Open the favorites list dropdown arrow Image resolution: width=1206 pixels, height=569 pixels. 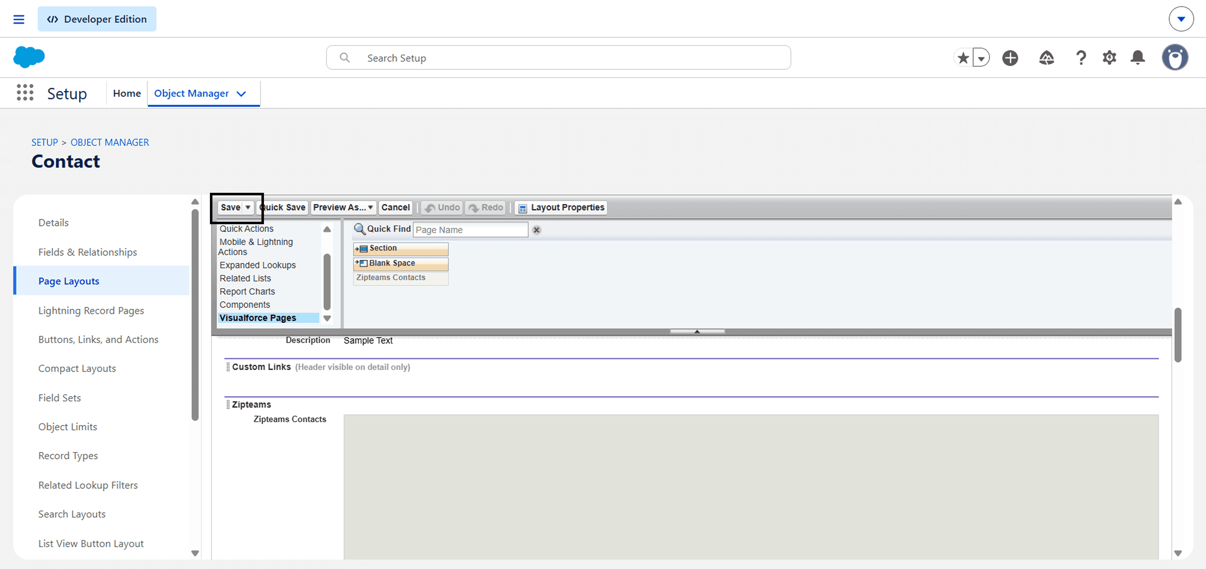(981, 58)
